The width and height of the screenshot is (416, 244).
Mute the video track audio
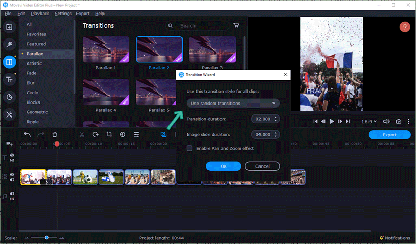tap(12, 179)
